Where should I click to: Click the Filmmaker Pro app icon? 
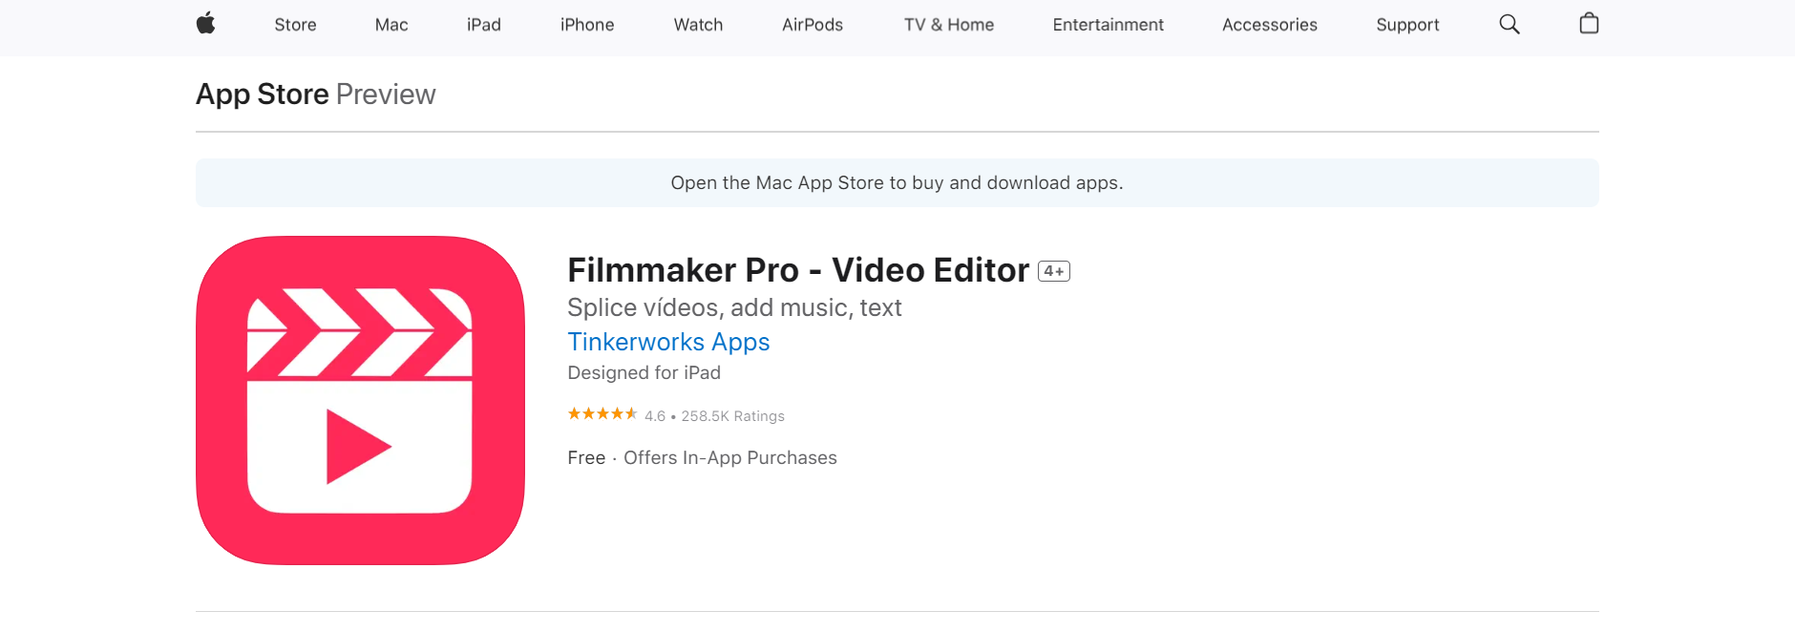(x=360, y=400)
